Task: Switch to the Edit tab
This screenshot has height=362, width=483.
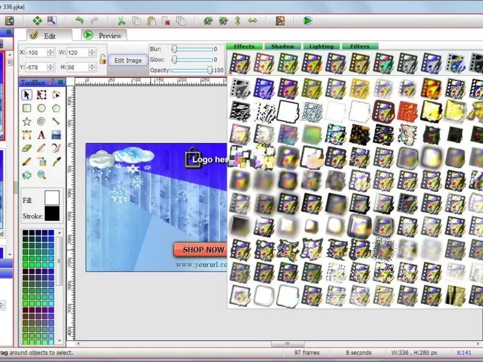Action: pyautogui.click(x=50, y=36)
